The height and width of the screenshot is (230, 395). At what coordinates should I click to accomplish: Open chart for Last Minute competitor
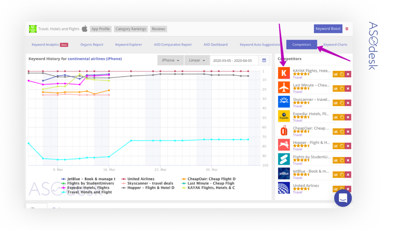pos(335,88)
